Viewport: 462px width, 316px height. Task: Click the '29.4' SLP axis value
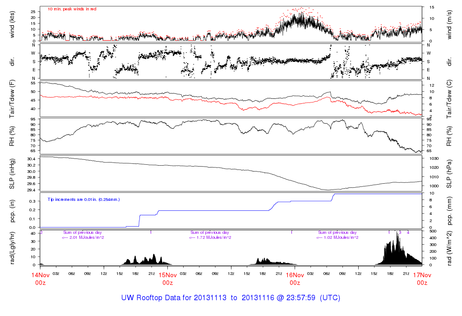[31, 190]
